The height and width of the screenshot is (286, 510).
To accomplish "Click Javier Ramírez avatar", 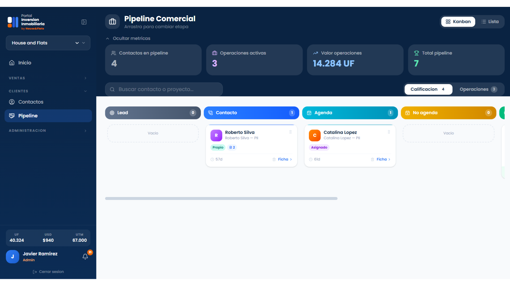I will 12,257.
